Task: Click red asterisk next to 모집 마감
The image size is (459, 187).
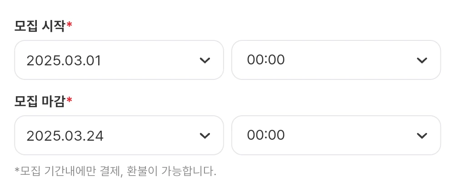Action: pyautogui.click(x=70, y=101)
